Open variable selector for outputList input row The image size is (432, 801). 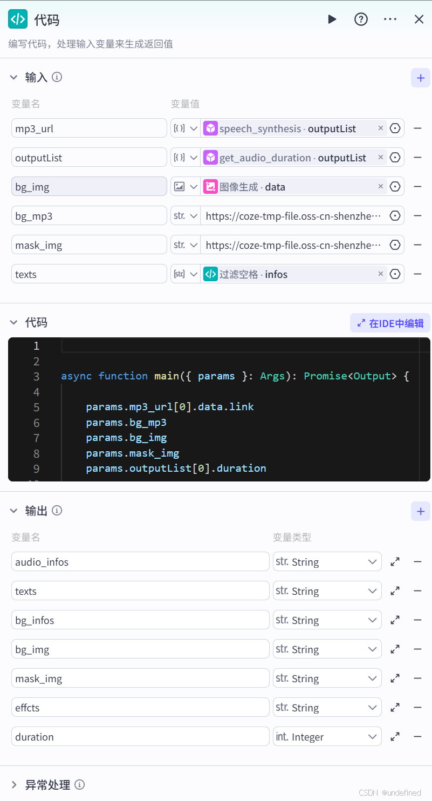pyautogui.click(x=395, y=158)
